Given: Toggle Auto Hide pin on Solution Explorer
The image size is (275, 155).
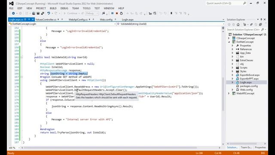Looking at the screenshot, I should click(x=261, y=19).
